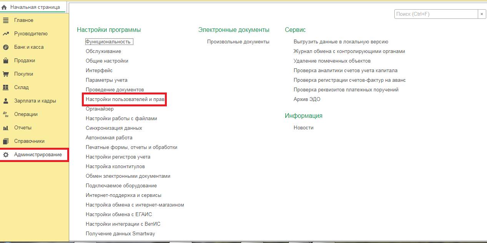This screenshot has width=487, height=243.
Task: Click the gear icon for Администрирование
Action: 6,155
